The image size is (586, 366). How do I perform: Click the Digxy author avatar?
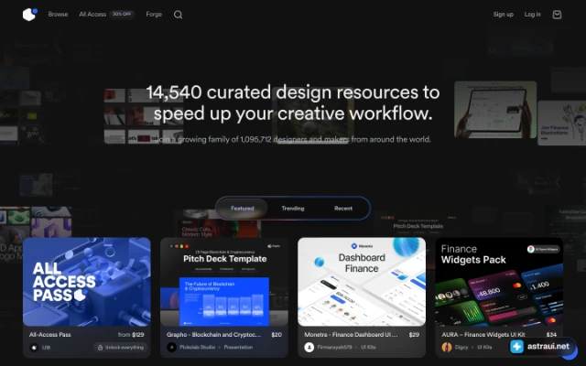tap(447, 348)
